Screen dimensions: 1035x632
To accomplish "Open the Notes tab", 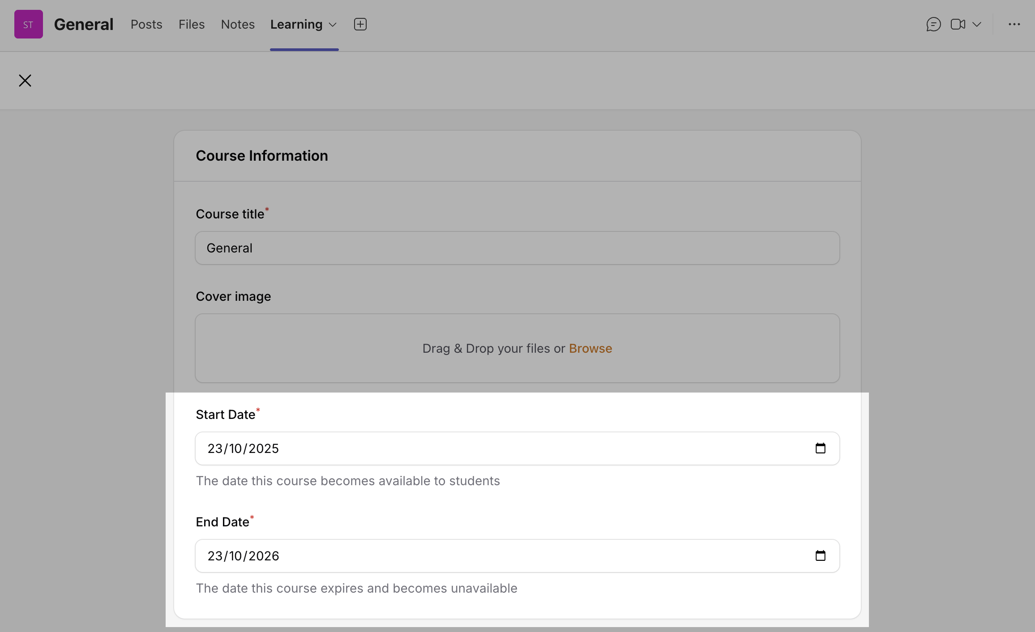I will point(238,24).
